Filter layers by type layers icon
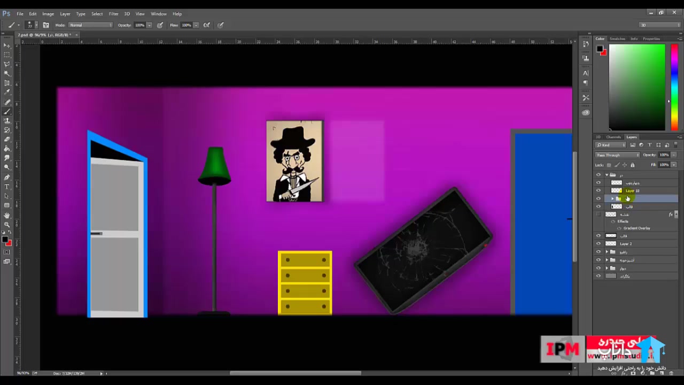This screenshot has width=684, height=385. 650,145
